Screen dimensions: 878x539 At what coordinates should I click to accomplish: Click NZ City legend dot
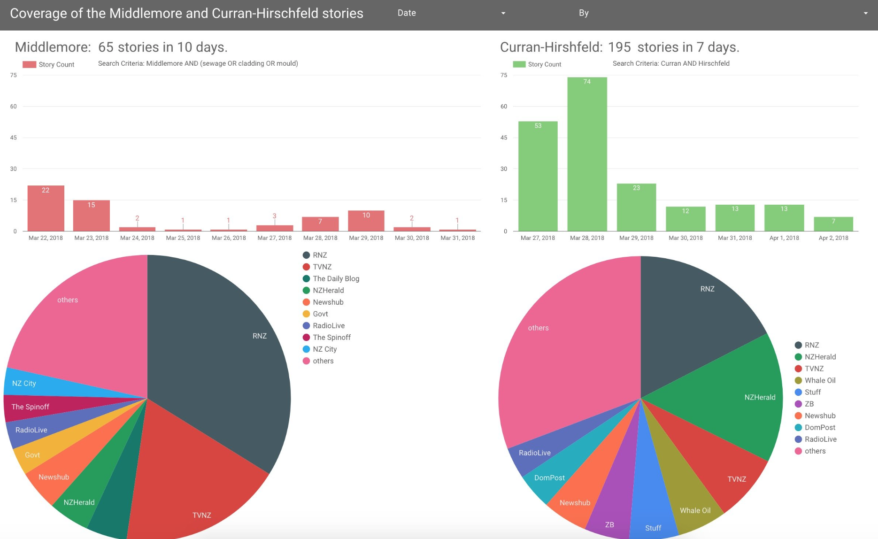pyautogui.click(x=306, y=349)
